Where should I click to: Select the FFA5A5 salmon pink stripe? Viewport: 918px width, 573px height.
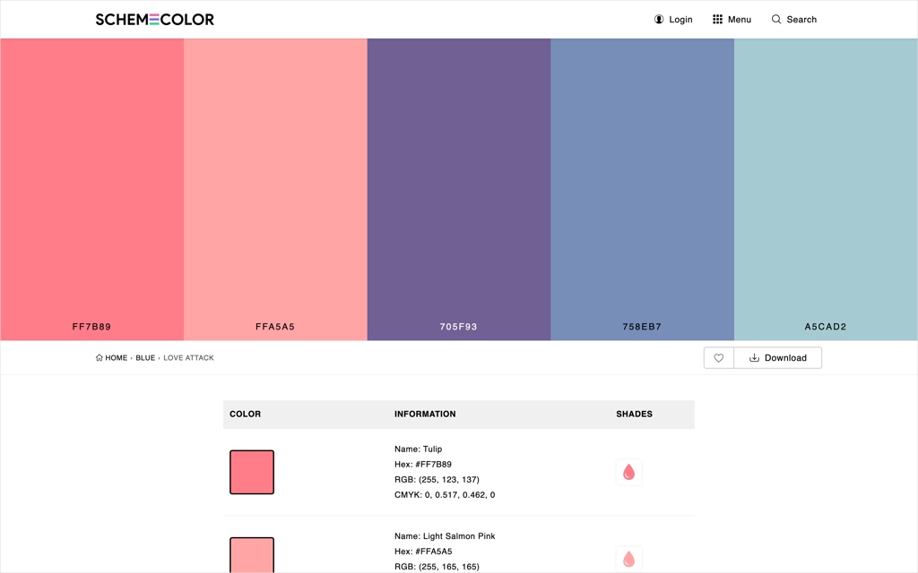(x=275, y=190)
